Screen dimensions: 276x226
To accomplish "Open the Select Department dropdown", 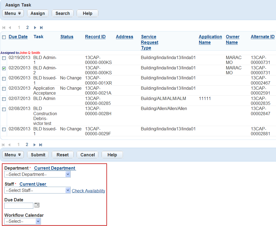I will [38, 175].
